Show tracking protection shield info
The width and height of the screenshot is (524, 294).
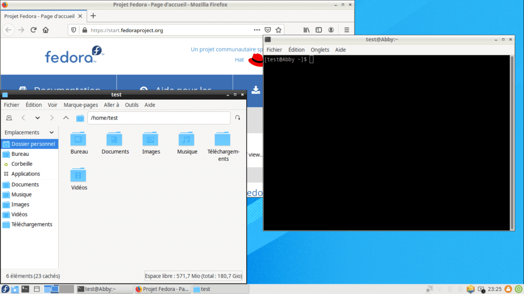tap(74, 30)
